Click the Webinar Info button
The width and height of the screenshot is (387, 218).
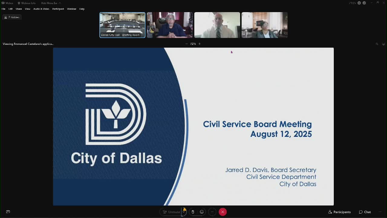[x=27, y=3]
